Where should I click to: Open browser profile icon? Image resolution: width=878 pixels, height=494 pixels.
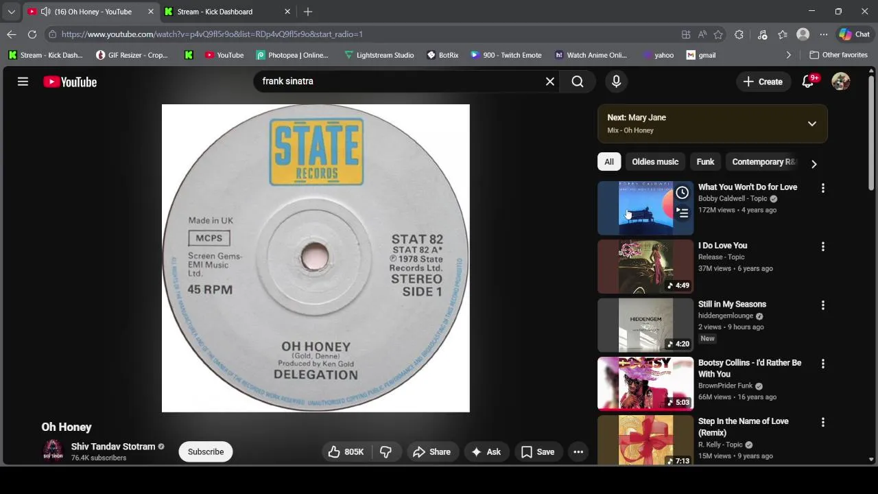click(803, 34)
